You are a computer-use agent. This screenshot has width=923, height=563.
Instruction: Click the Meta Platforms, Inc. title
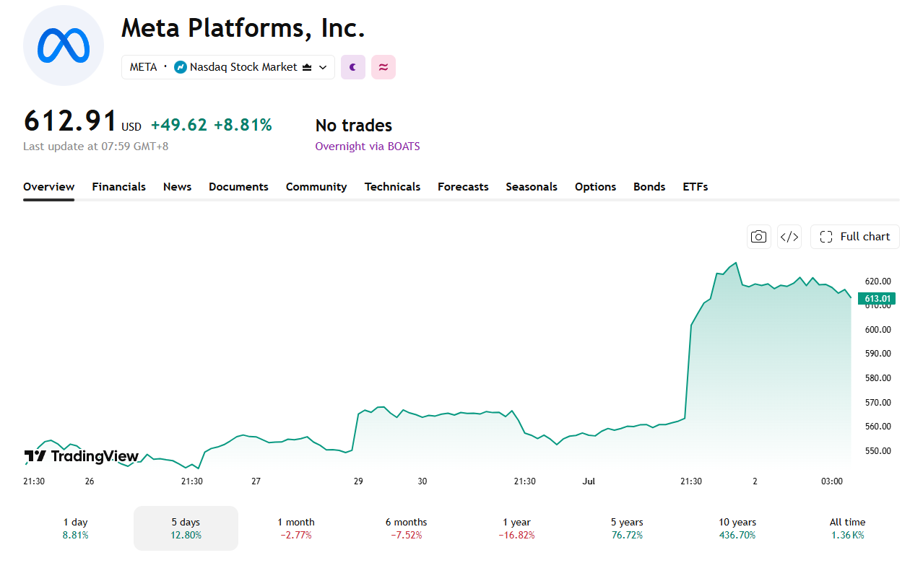coord(243,28)
